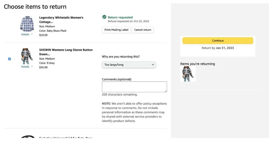Click the thumbnail under Items you're returning

point(188,74)
